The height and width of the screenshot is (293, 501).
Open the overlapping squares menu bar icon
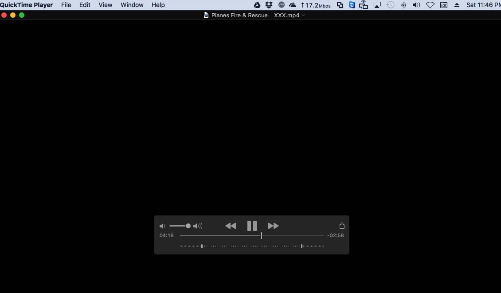pyautogui.click(x=340, y=5)
